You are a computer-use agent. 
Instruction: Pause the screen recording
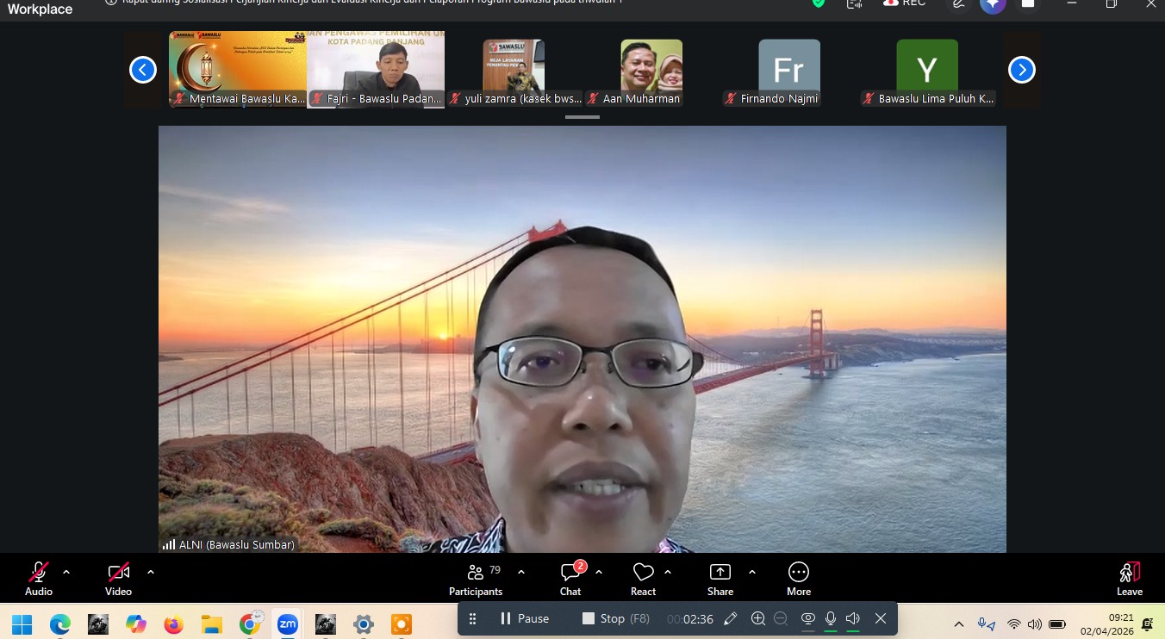pos(524,618)
